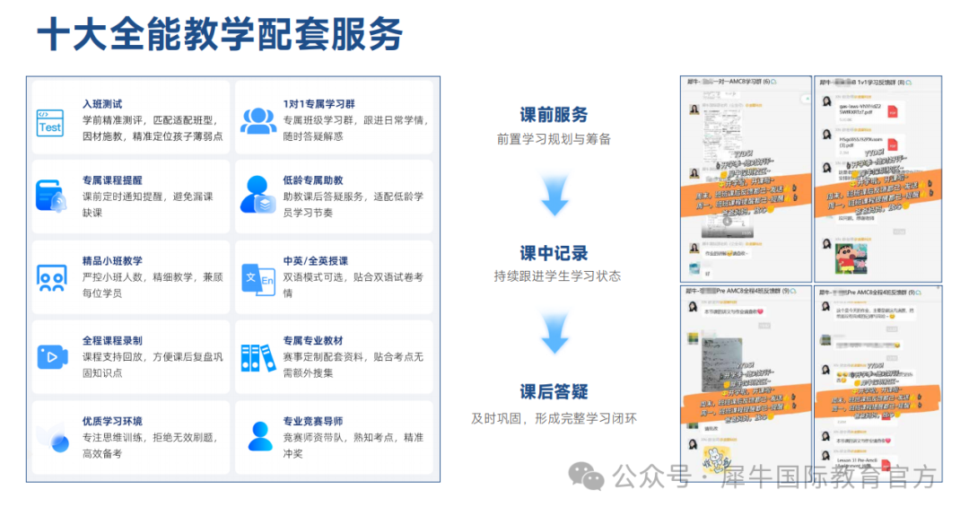This screenshot has width=969, height=516.
Task: Open the bottom-right Pre AMC8 feedback chat screenshot
Action: [x=878, y=383]
